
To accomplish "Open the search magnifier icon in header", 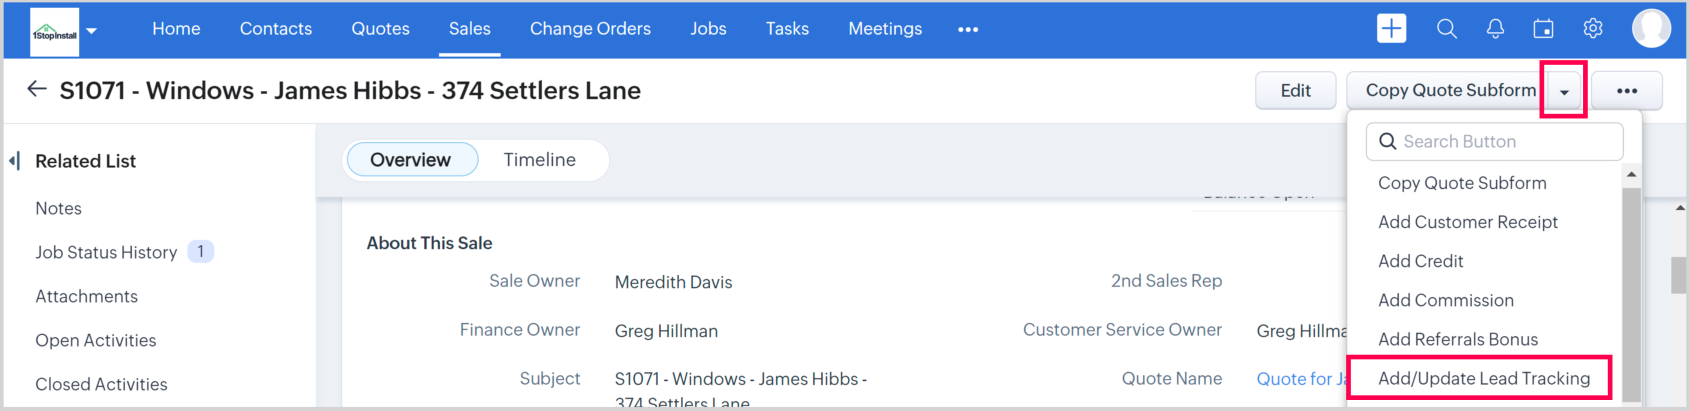I will click(x=1446, y=29).
